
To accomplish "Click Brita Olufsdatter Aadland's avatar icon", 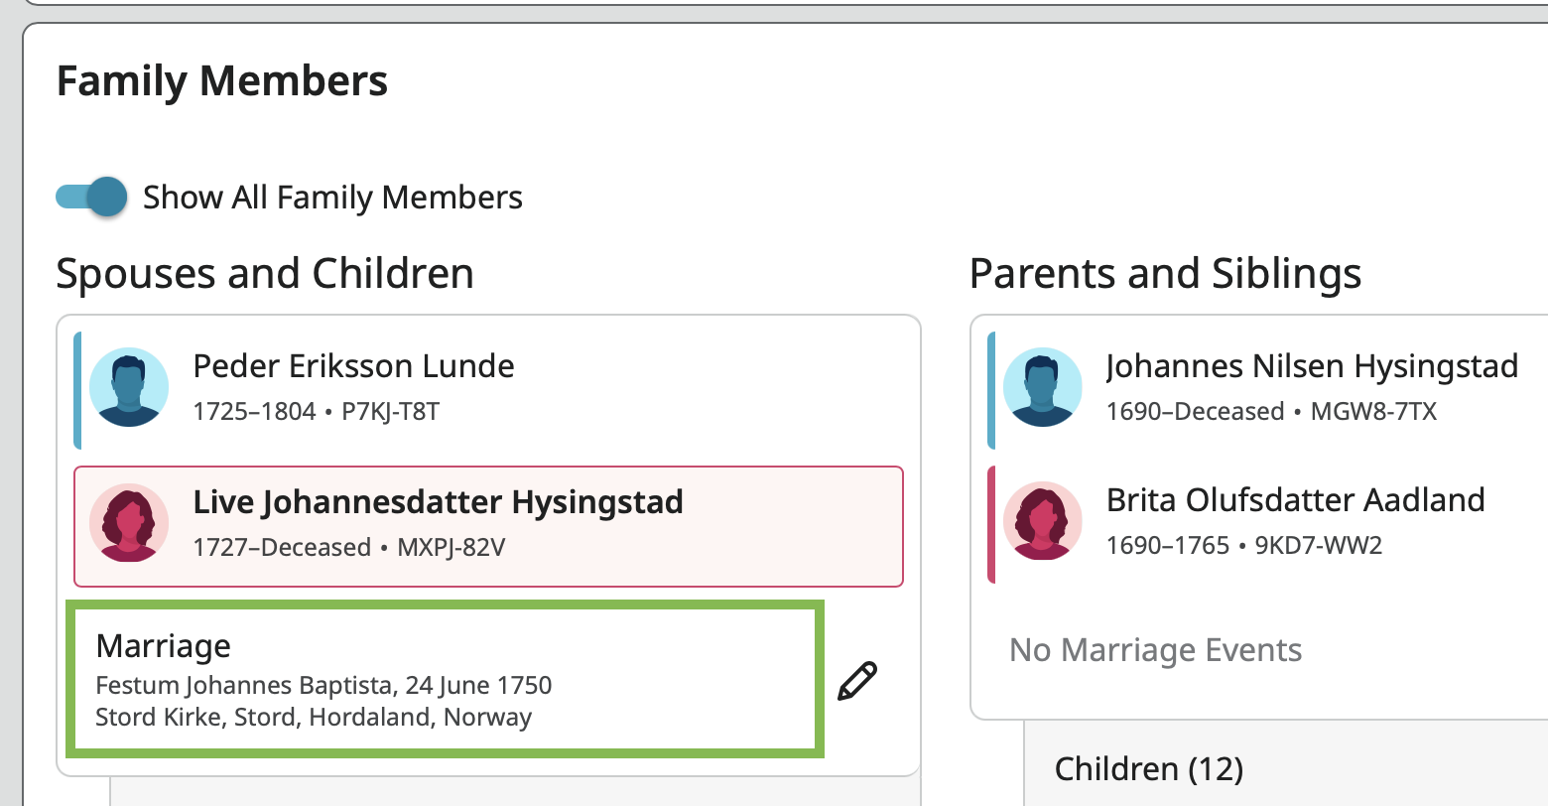I will tap(1042, 521).
